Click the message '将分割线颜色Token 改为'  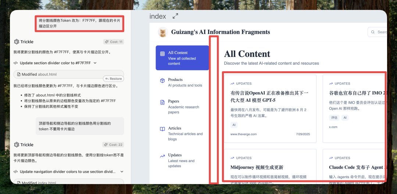[x=79, y=23]
